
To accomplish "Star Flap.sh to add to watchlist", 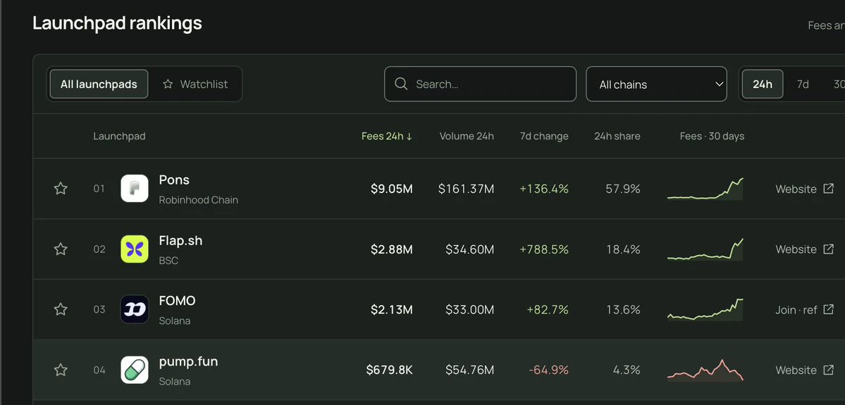I will (x=61, y=249).
